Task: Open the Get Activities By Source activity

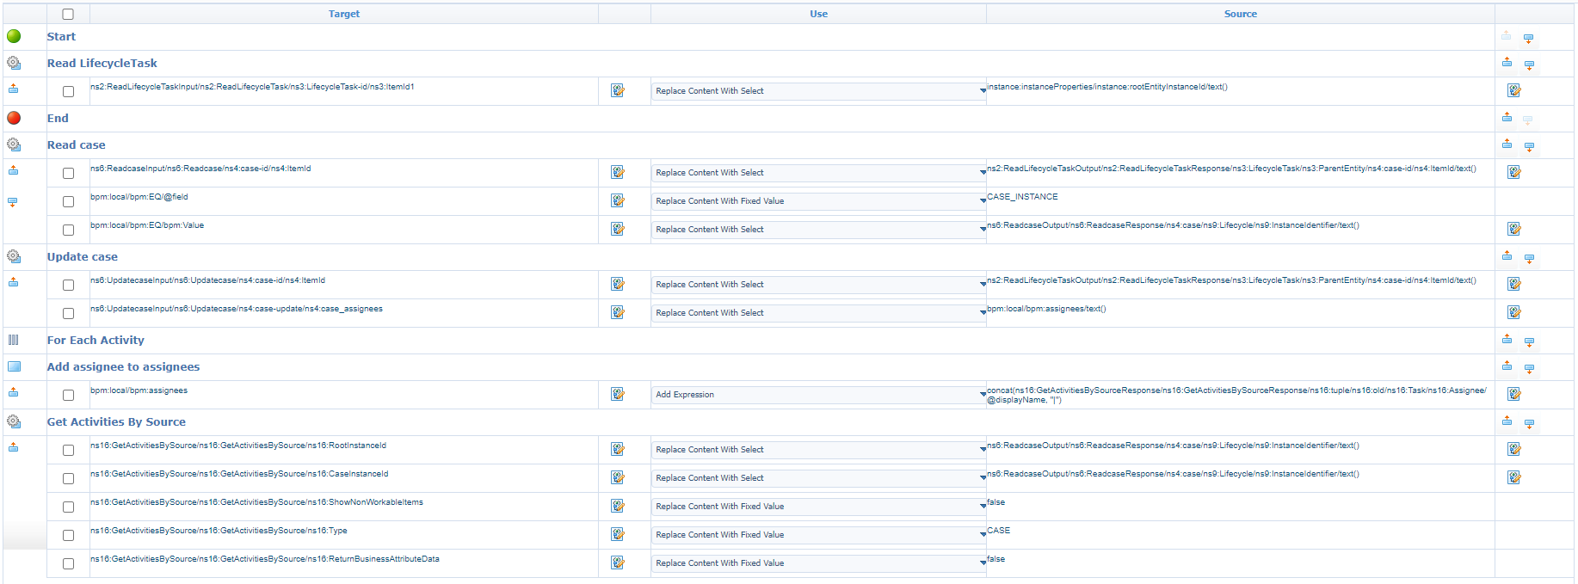Action: (116, 421)
